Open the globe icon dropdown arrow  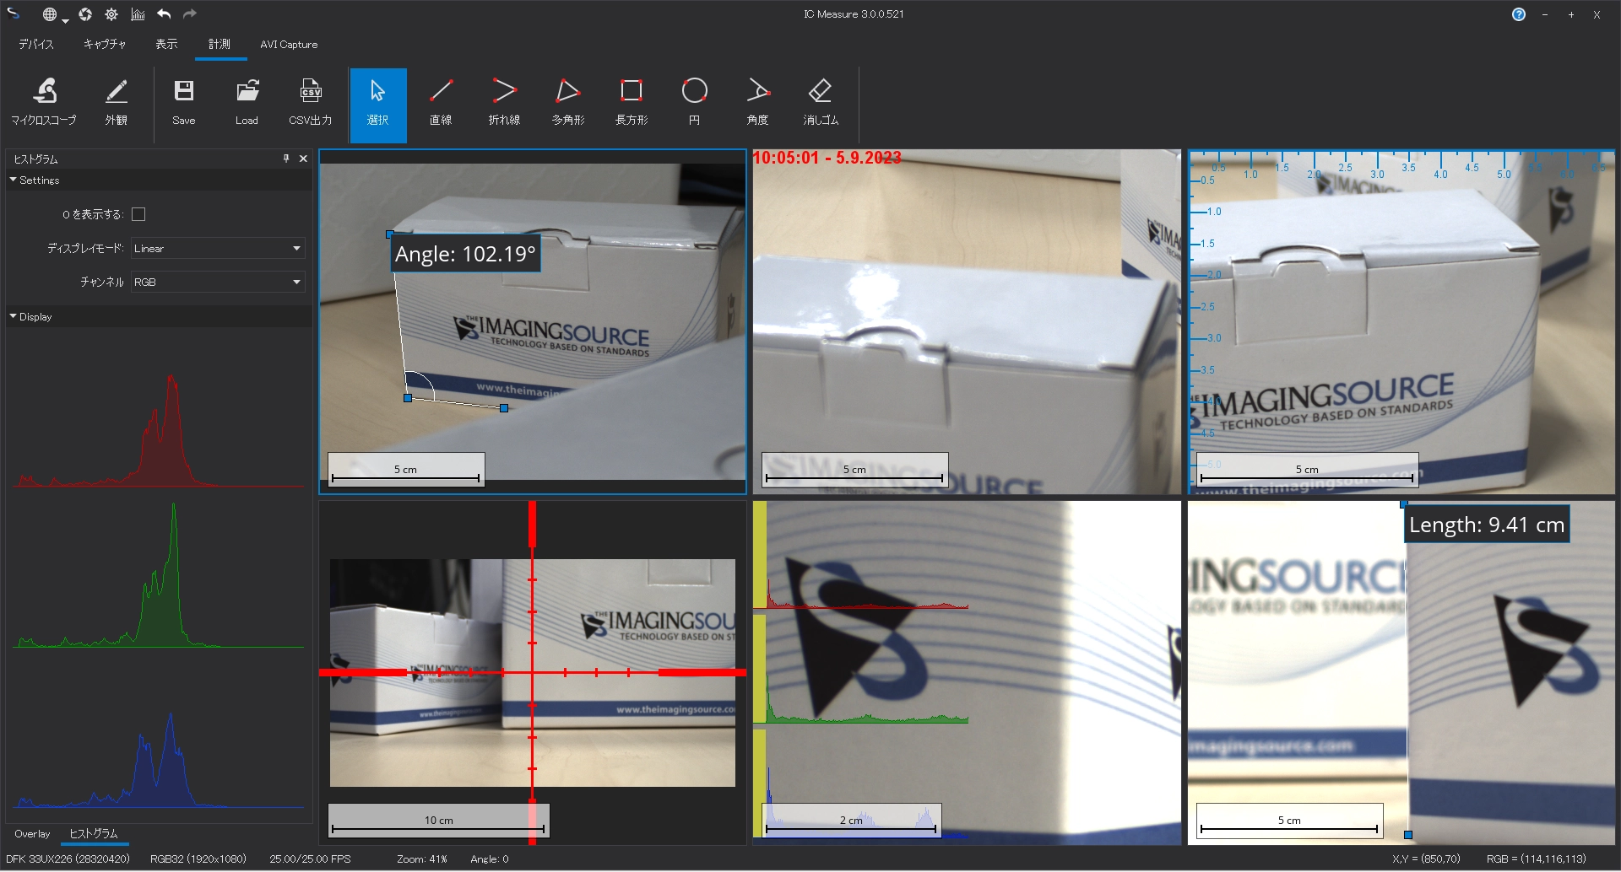pos(65,20)
